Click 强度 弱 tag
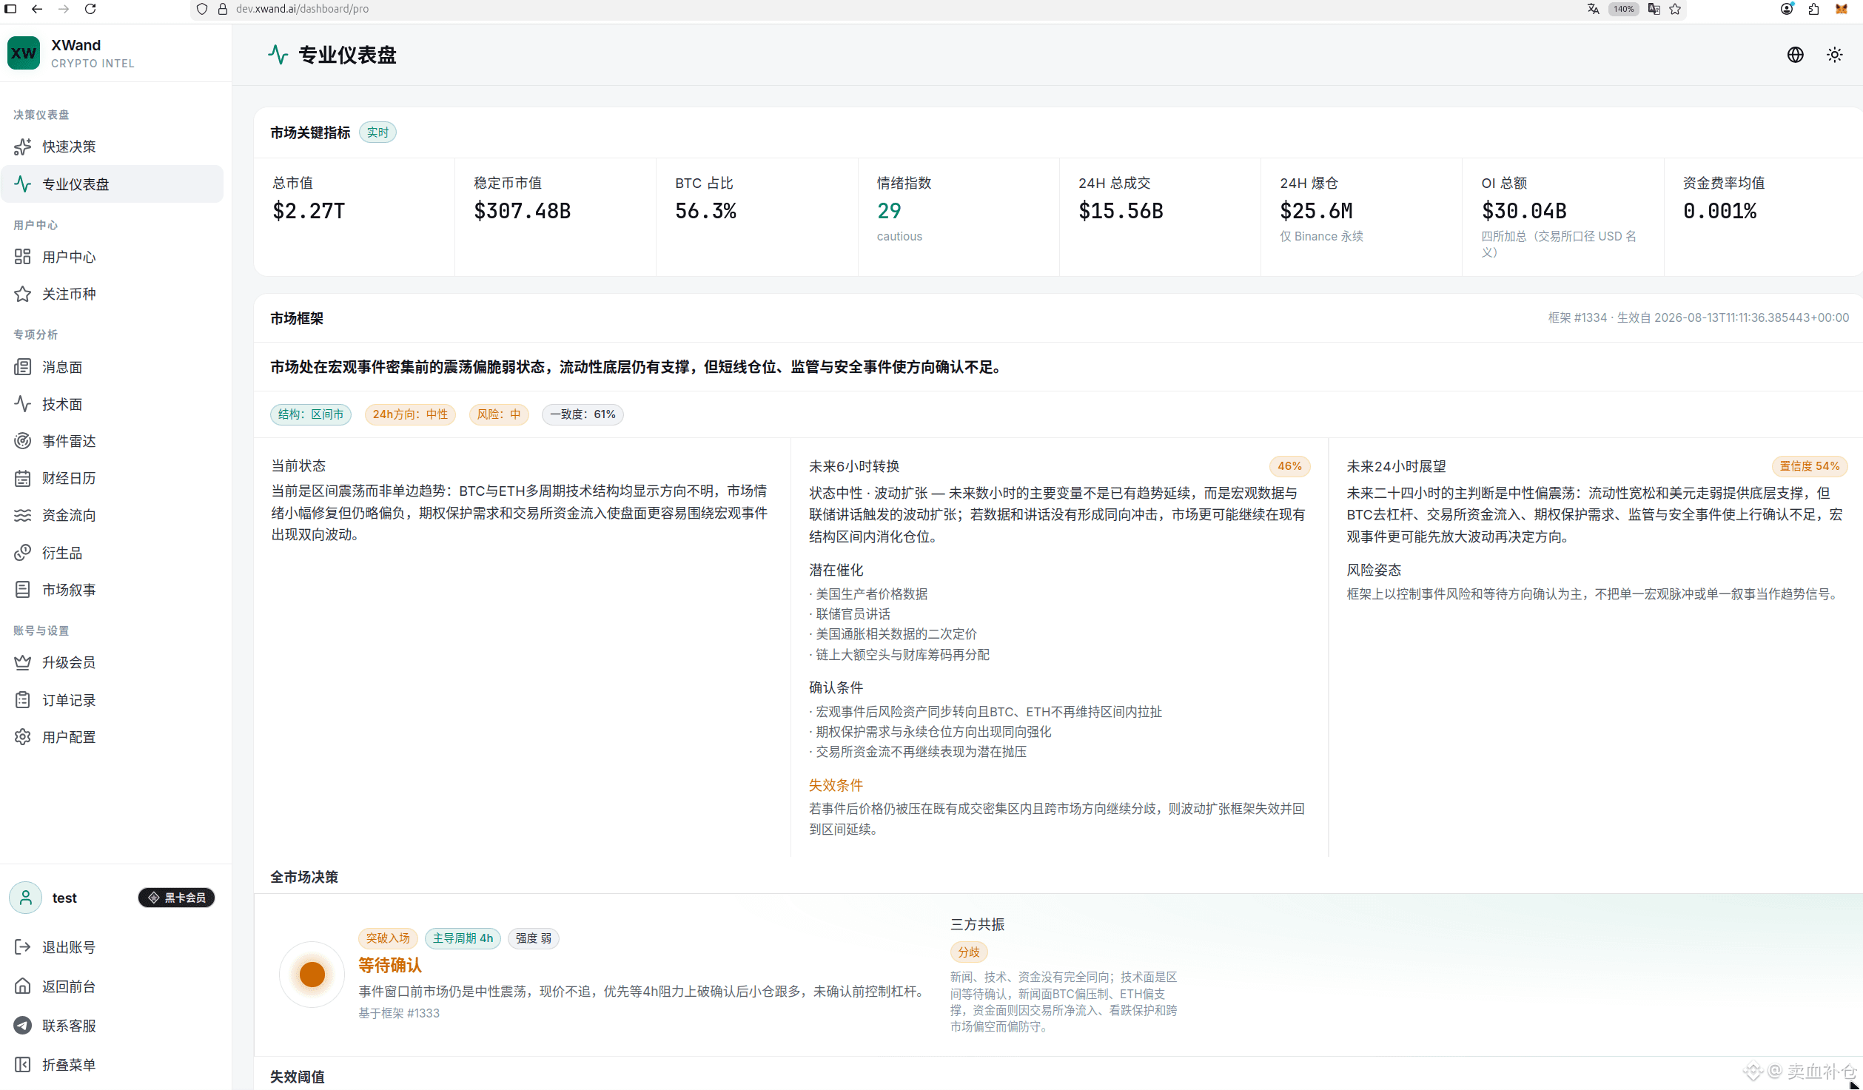The image size is (1863, 1090). coord(534,938)
